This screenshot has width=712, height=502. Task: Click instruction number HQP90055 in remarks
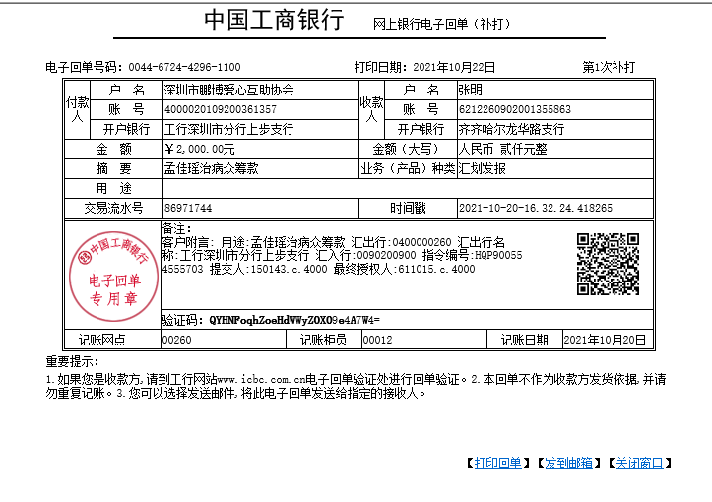[498, 255]
